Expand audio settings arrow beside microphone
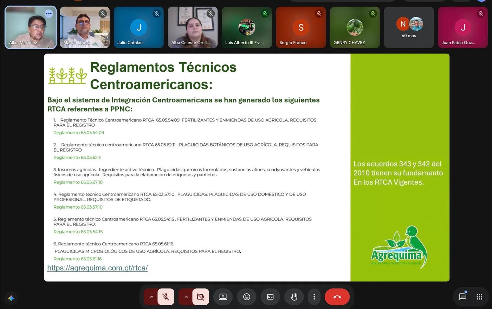 pyautogui.click(x=151, y=297)
